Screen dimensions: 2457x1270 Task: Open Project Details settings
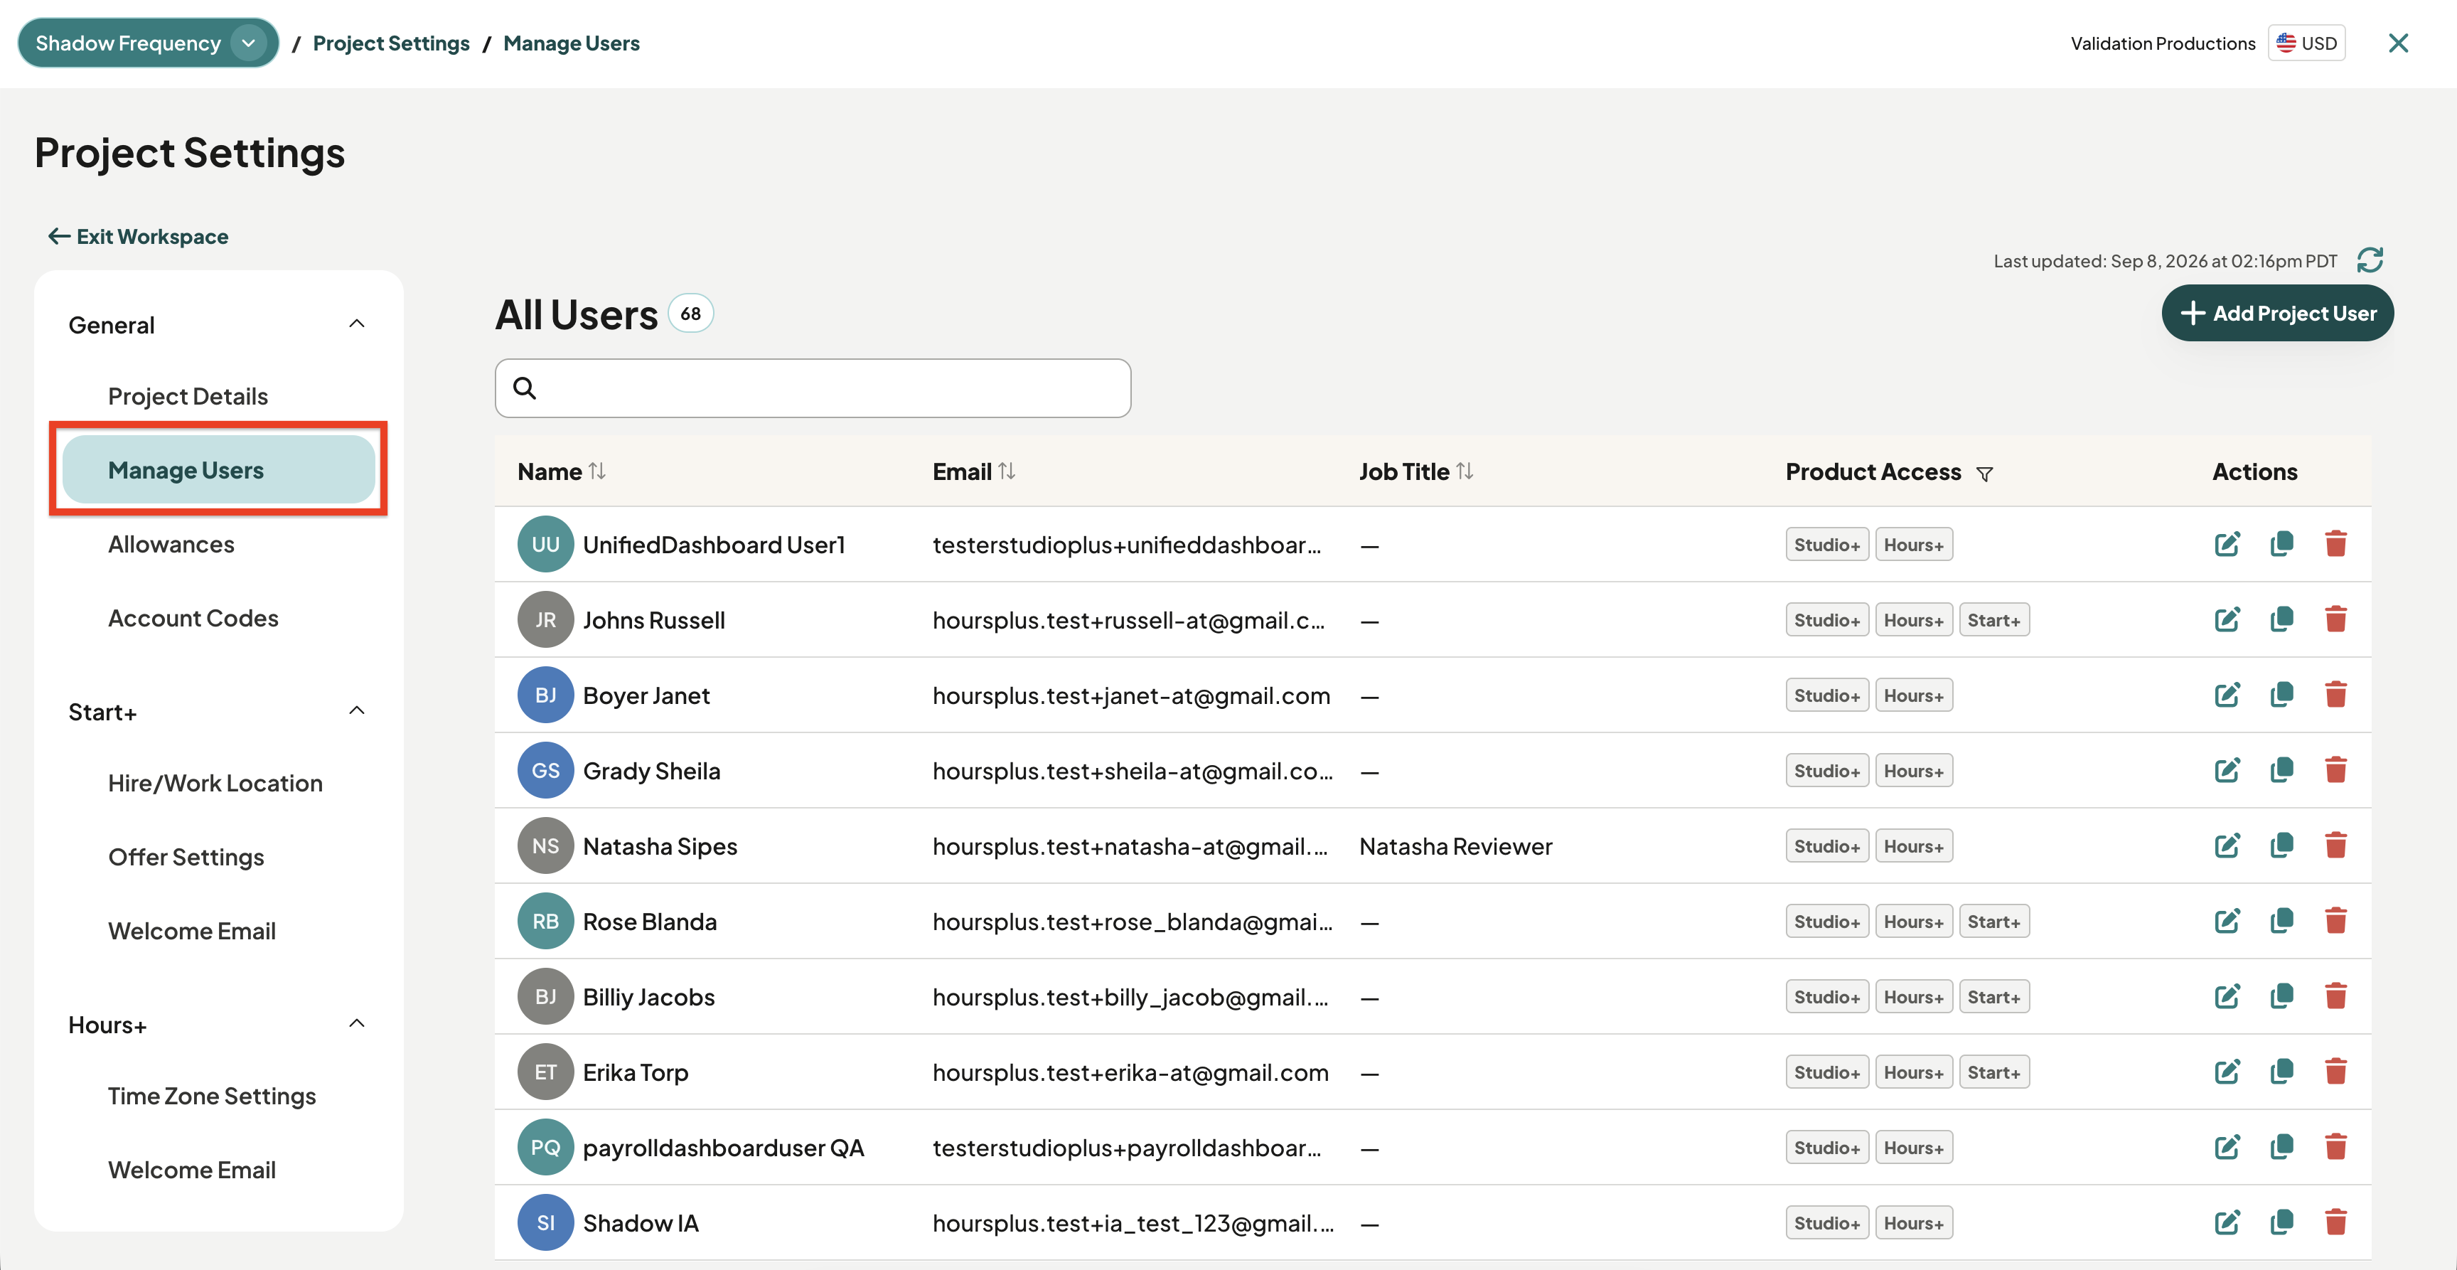(188, 396)
